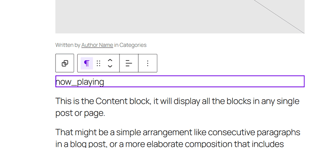Open the align text control
The height and width of the screenshot is (148, 333).
tap(129, 63)
